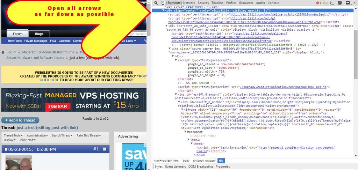Open the Rate This Thread dropdown
This screenshot has width=358, height=170.
(x=89, y=135)
